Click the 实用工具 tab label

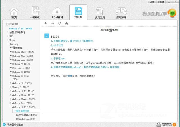(100, 17)
